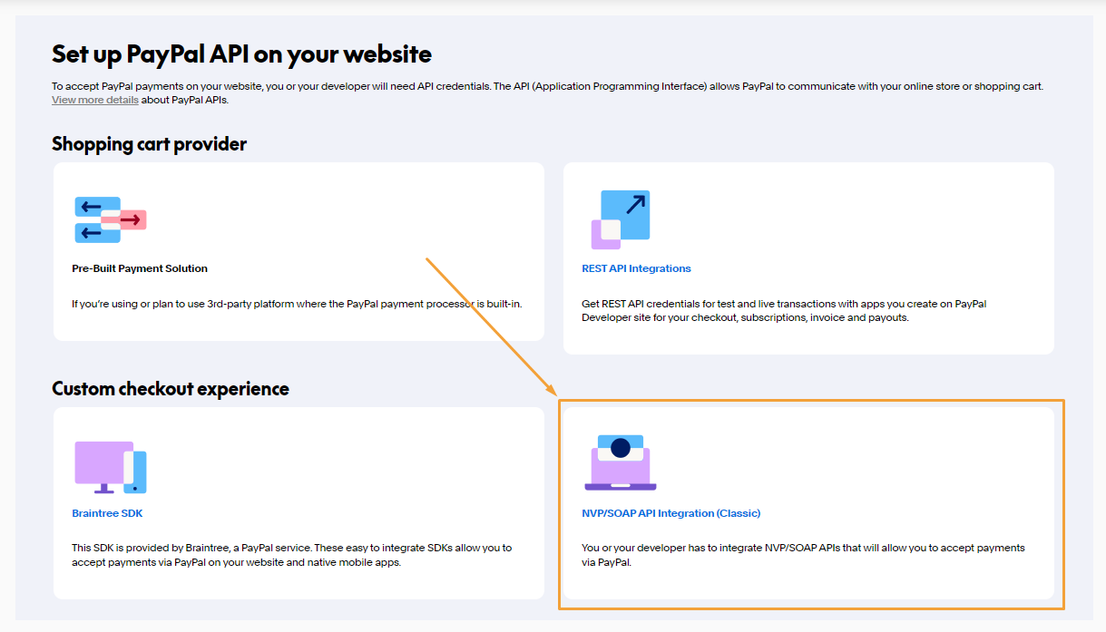Click the orange arrow's arrowhead tip
Image resolution: width=1106 pixels, height=632 pixels.
point(555,393)
